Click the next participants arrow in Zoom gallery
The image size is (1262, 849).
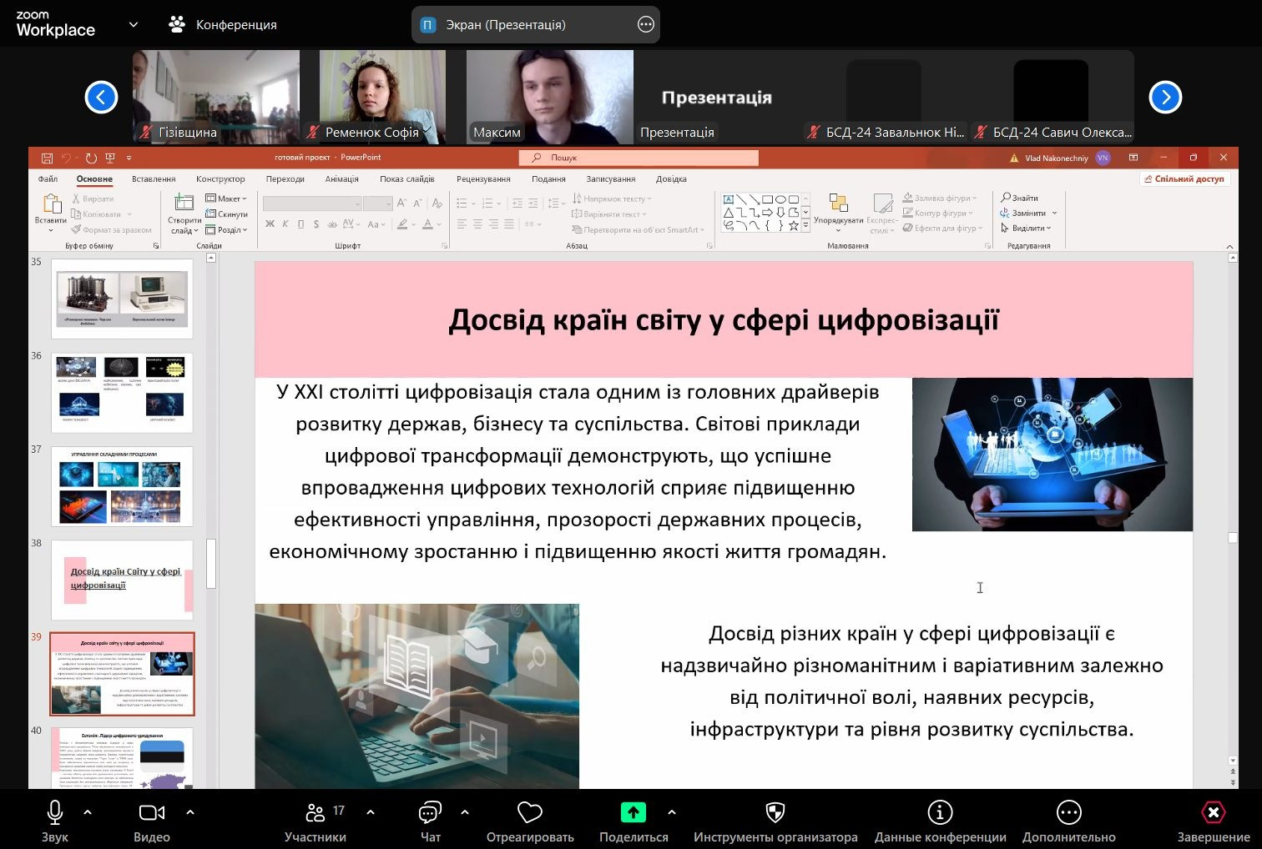(x=1165, y=97)
